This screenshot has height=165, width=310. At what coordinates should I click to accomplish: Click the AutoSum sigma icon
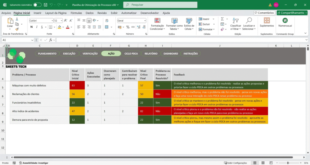click(x=222, y=19)
